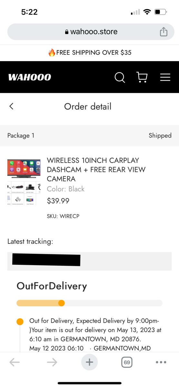Tap the browser share icon

(x=164, y=32)
